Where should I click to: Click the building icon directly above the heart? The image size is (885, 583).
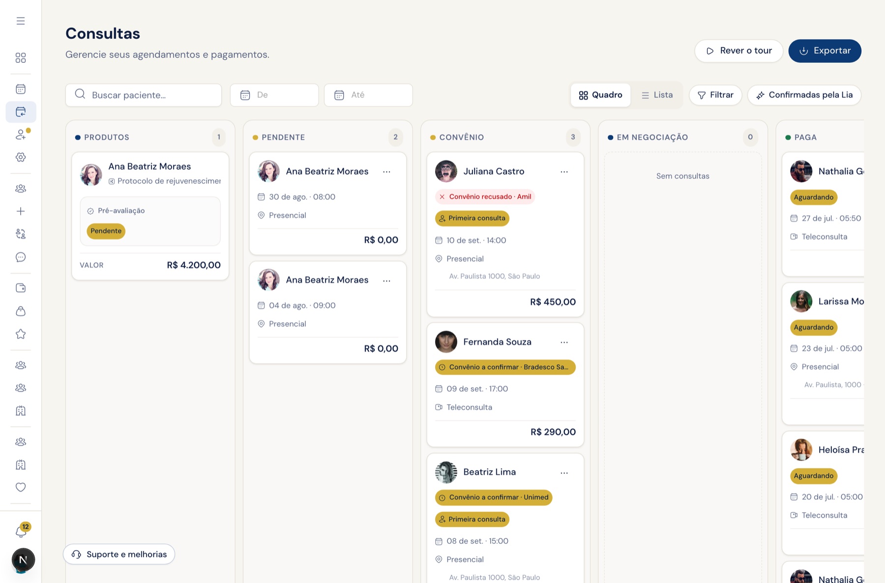[21, 465]
